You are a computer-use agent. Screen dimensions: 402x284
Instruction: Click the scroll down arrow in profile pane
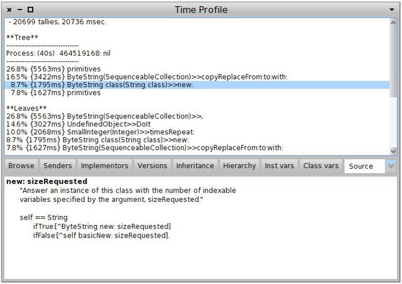(x=393, y=151)
